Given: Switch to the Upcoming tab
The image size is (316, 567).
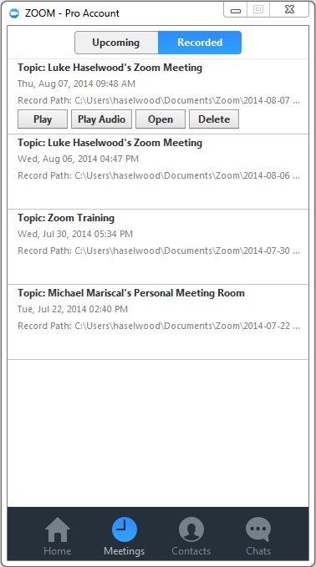Looking at the screenshot, I should pyautogui.click(x=116, y=43).
